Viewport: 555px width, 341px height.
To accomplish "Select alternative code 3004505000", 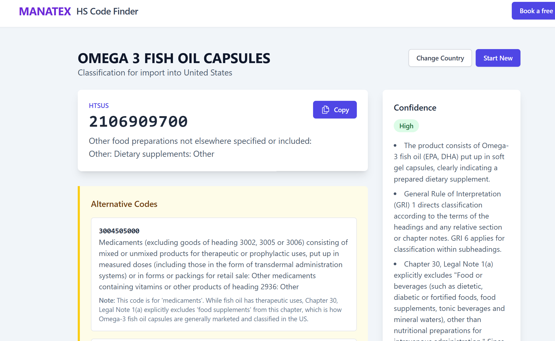I will pyautogui.click(x=119, y=231).
